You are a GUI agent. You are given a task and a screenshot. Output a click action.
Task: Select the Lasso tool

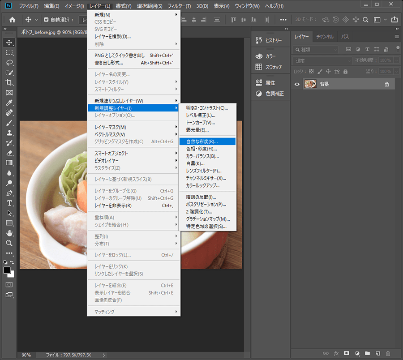[9, 62]
